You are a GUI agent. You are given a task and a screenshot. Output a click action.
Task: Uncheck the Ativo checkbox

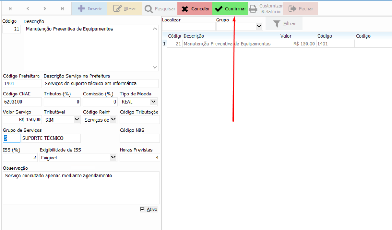point(143,209)
